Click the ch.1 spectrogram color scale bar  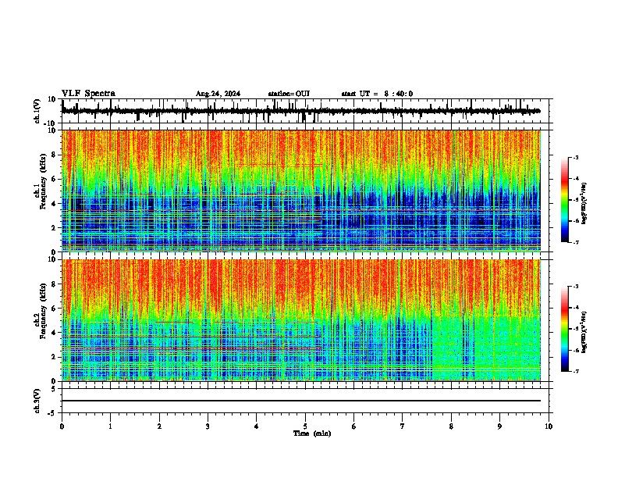pos(564,200)
